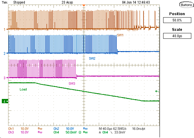Click the Ch1 bandwidth limit Bw indicator
The width and height of the screenshot is (194, 138).
coord(39,129)
